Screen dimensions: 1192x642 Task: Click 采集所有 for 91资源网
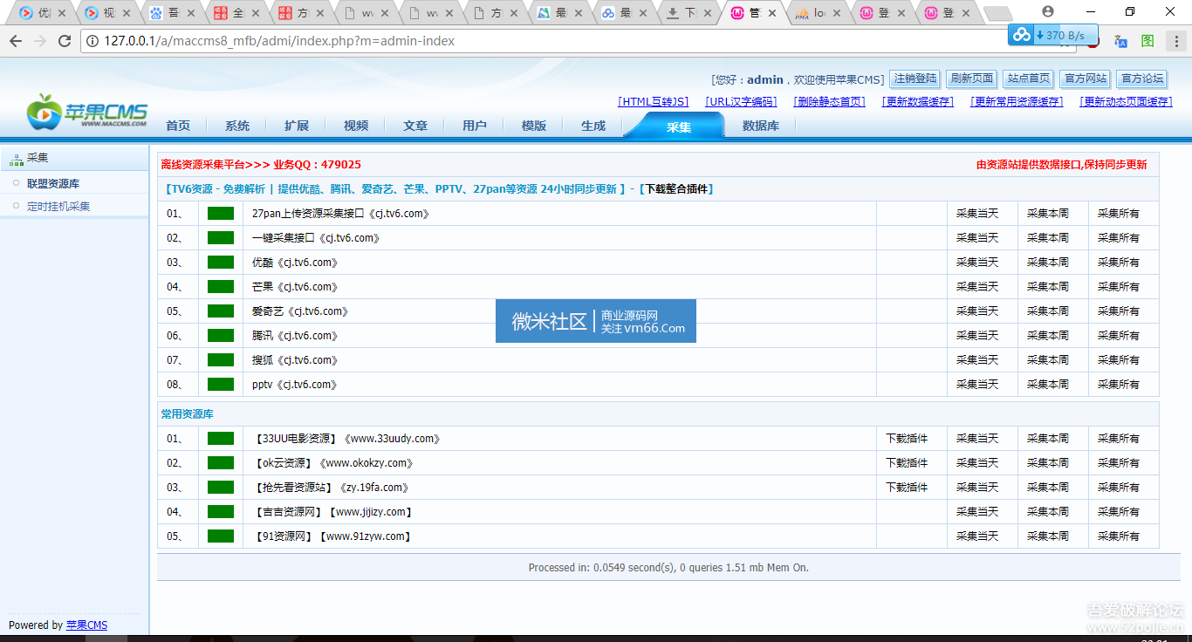(x=1119, y=536)
